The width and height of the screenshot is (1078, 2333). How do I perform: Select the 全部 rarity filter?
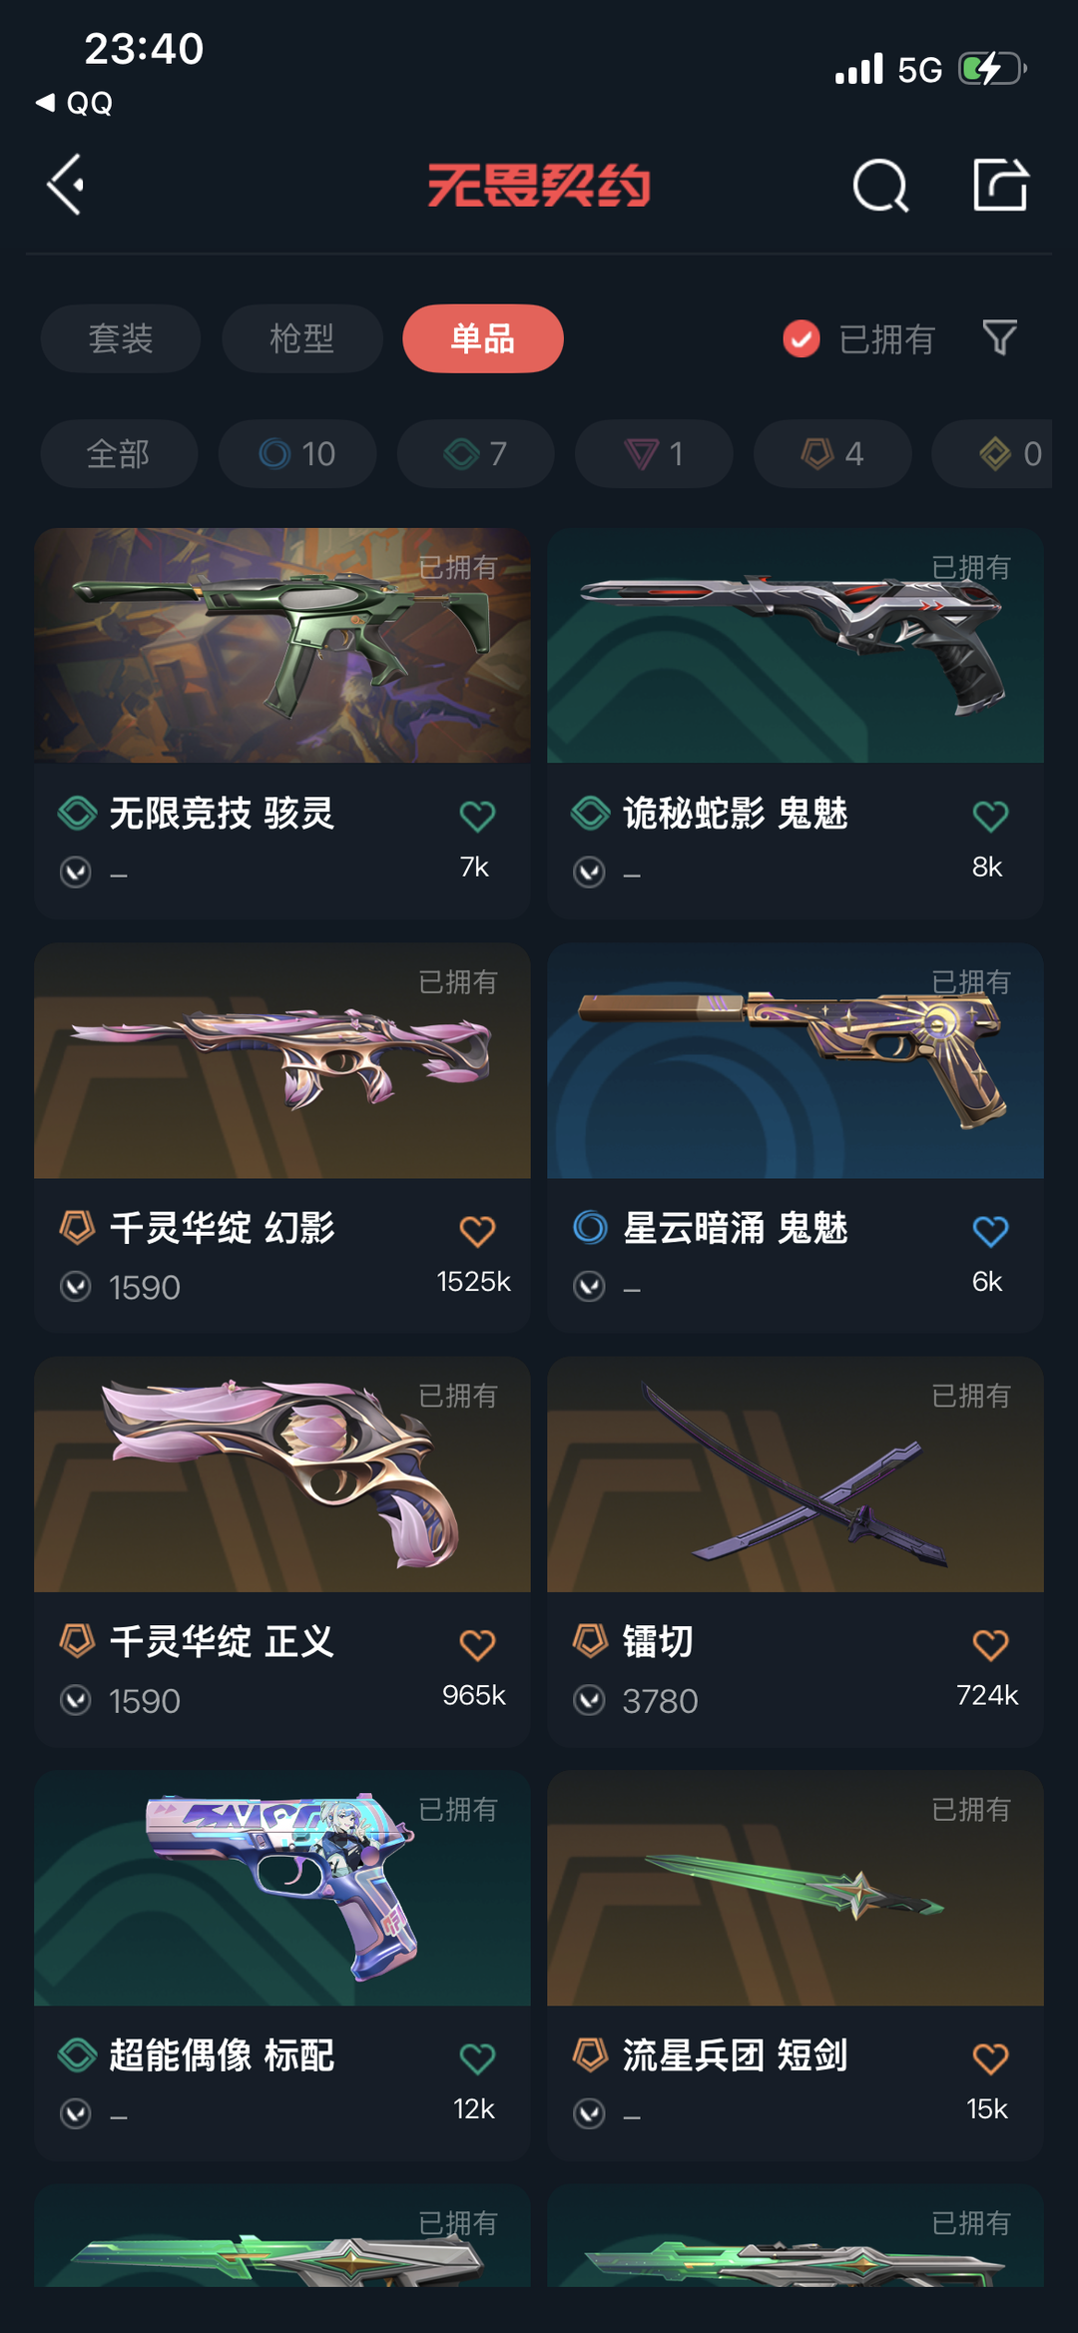click(x=119, y=453)
